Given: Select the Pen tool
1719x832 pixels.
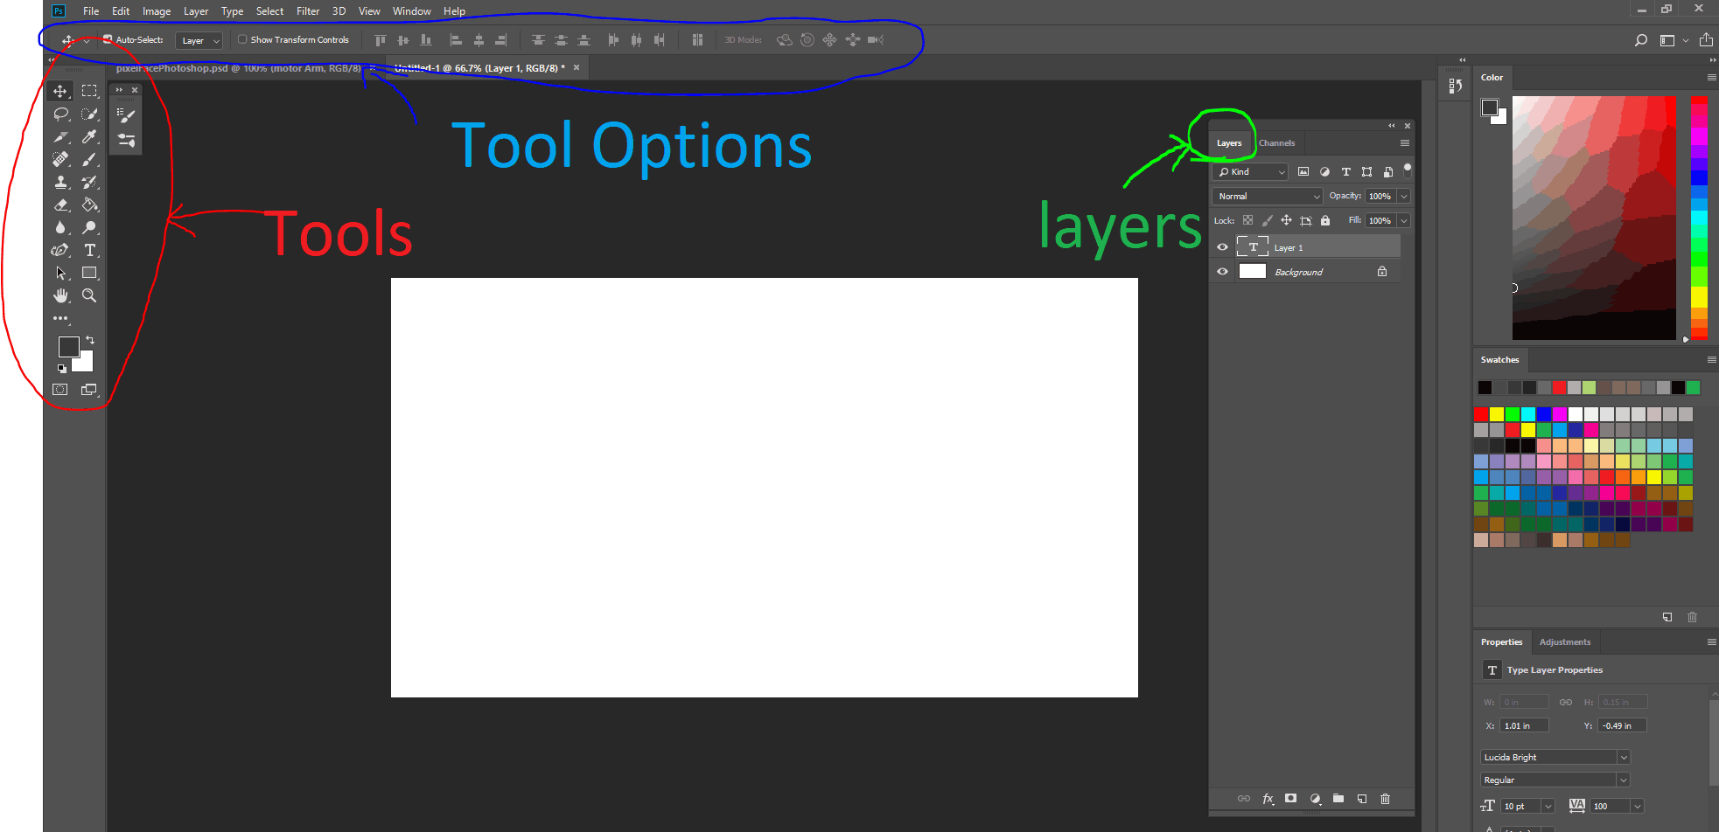Looking at the screenshot, I should click(x=60, y=250).
